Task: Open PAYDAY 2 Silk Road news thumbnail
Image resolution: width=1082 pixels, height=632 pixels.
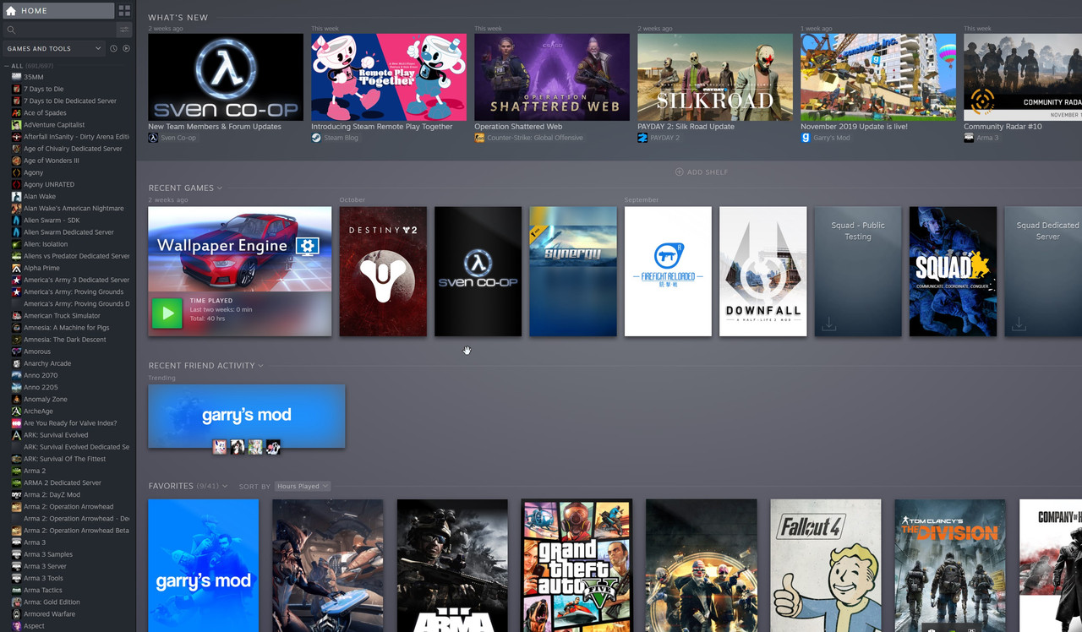Action: pyautogui.click(x=715, y=77)
